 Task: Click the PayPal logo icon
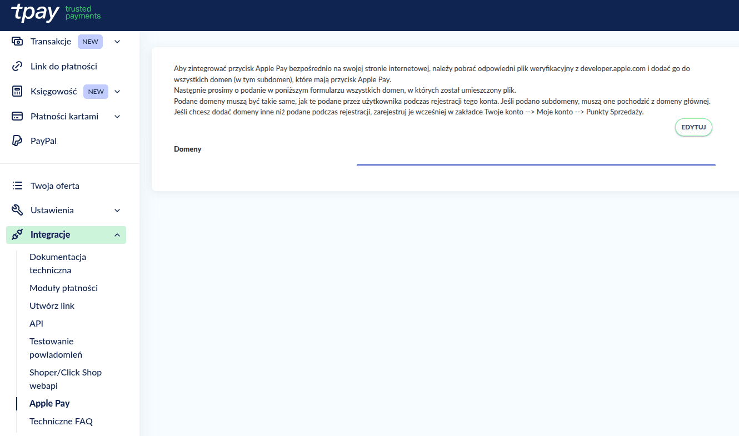[17, 141]
